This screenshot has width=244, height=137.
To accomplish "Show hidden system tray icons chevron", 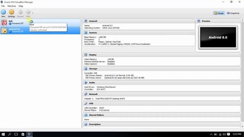I will tap(211, 134).
